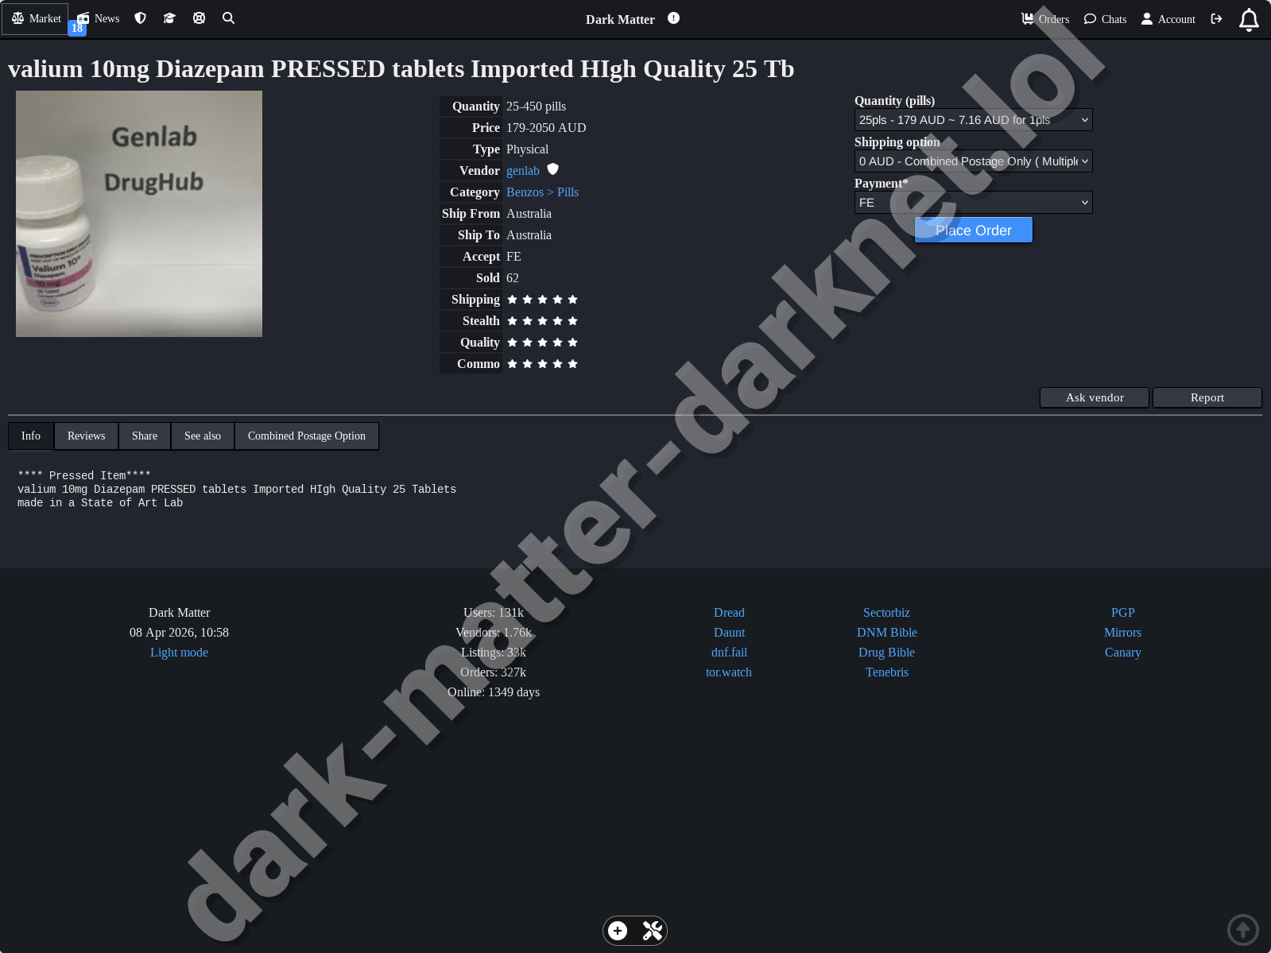Click the wrench tools icon at bottom

coord(652,931)
